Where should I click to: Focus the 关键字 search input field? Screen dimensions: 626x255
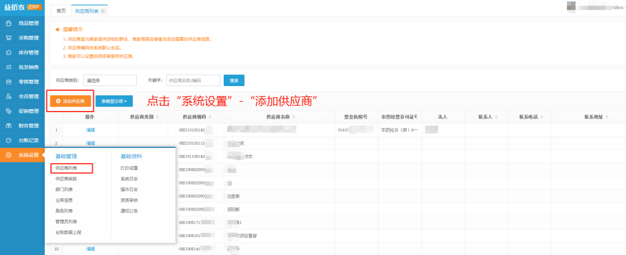tap(193, 80)
